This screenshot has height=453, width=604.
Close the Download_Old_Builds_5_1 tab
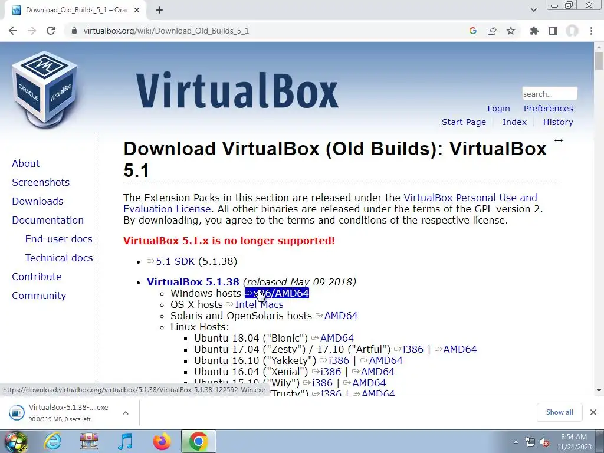(137, 11)
